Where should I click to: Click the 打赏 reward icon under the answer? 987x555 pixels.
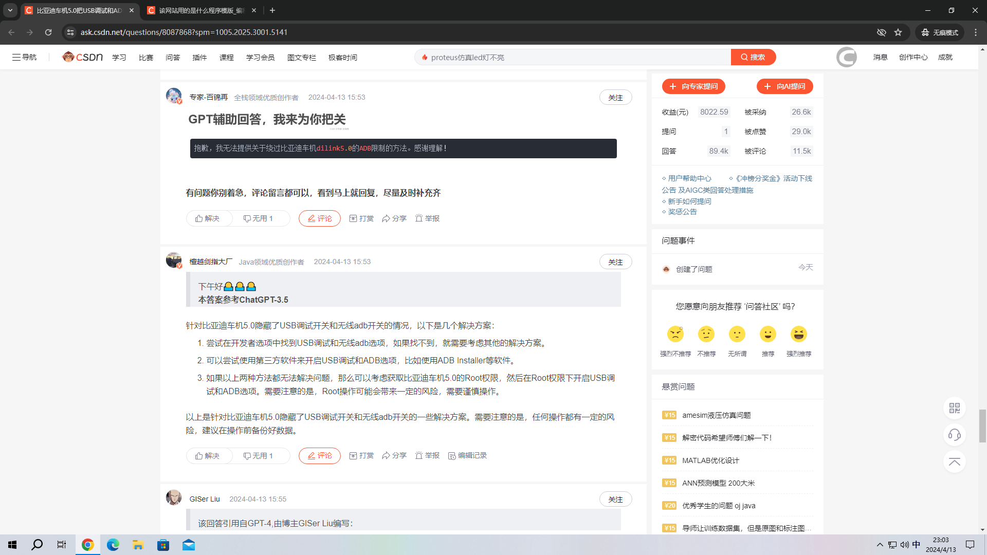(361, 218)
